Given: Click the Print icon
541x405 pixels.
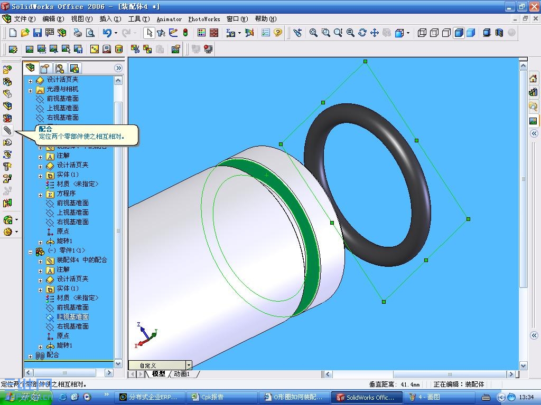Looking at the screenshot, I should pos(78,33).
